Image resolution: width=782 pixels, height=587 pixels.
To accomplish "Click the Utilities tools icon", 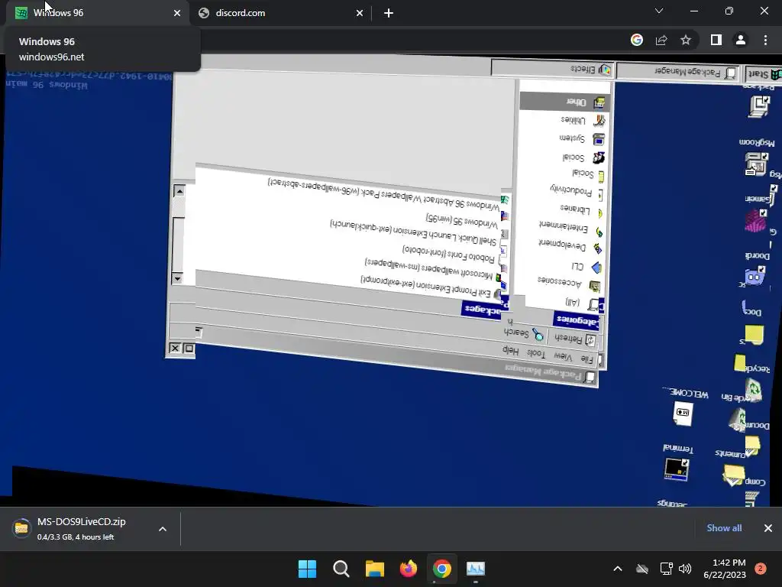I will (x=599, y=120).
